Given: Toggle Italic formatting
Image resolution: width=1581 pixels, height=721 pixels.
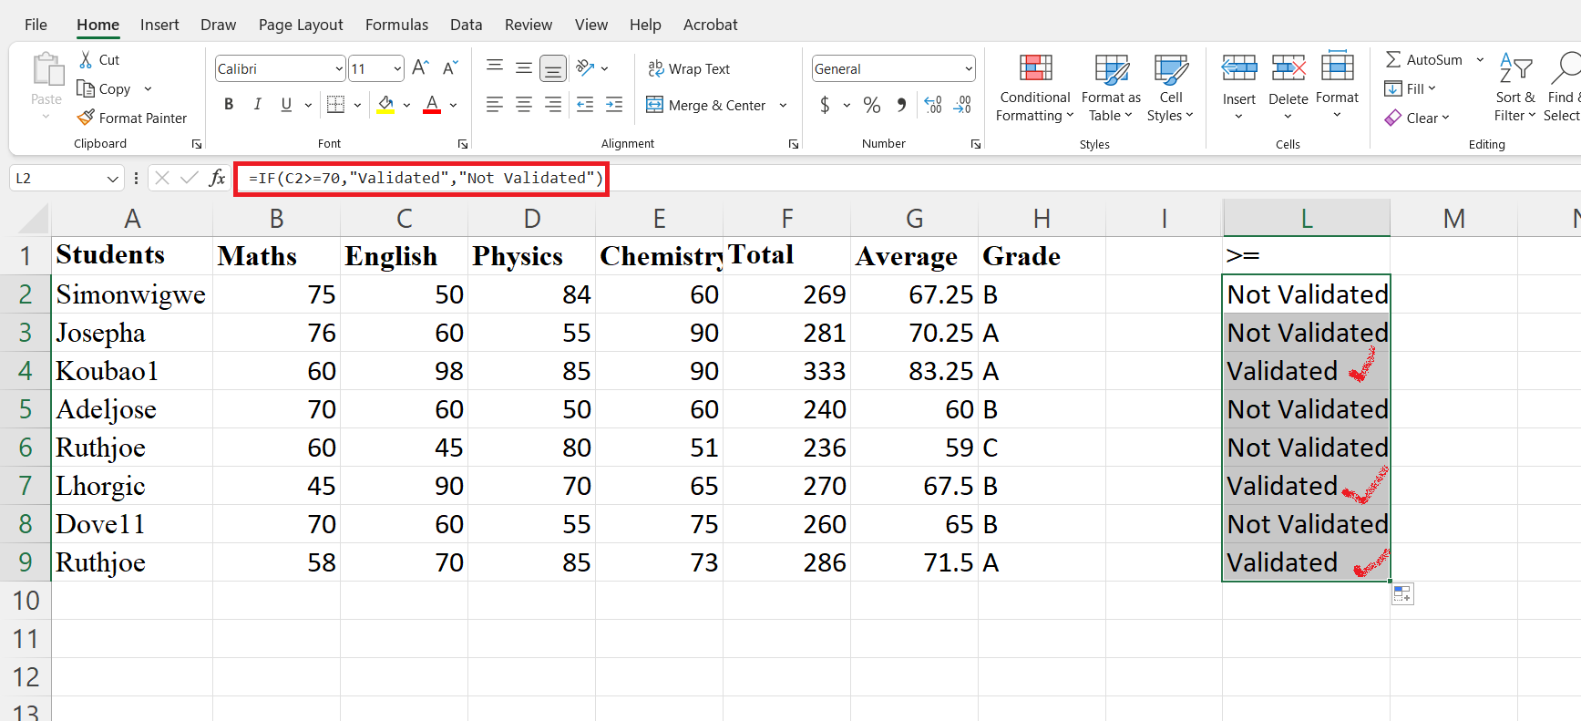Looking at the screenshot, I should pyautogui.click(x=258, y=105).
